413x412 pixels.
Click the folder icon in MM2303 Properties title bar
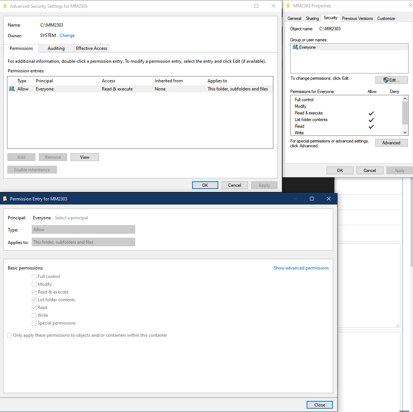pyautogui.click(x=288, y=6)
